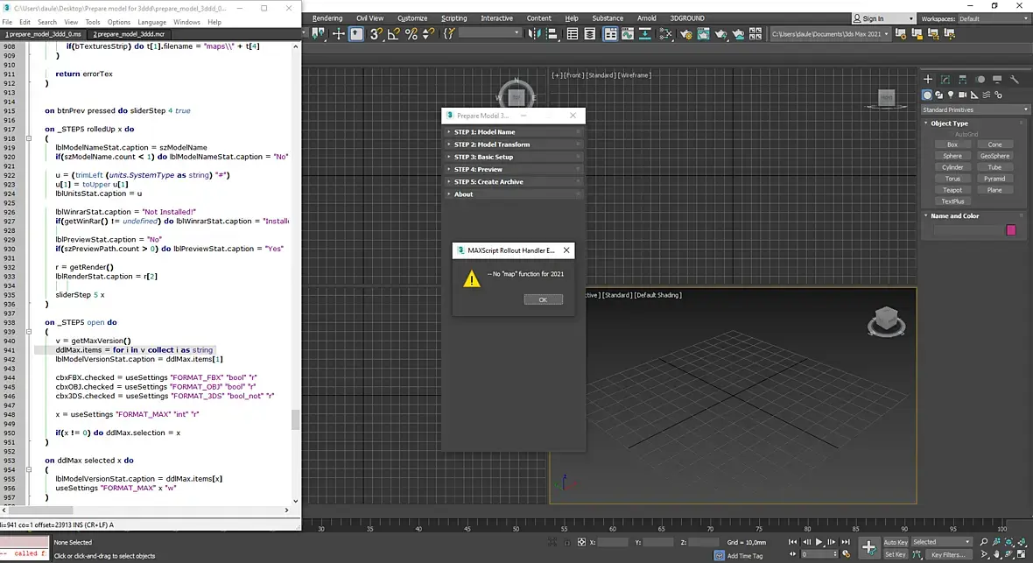Click the large Set Keys plus button
1033x563 pixels.
pyautogui.click(x=868, y=547)
